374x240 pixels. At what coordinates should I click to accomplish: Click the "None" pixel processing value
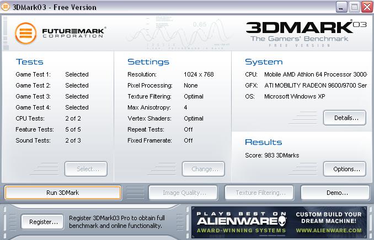(190, 85)
